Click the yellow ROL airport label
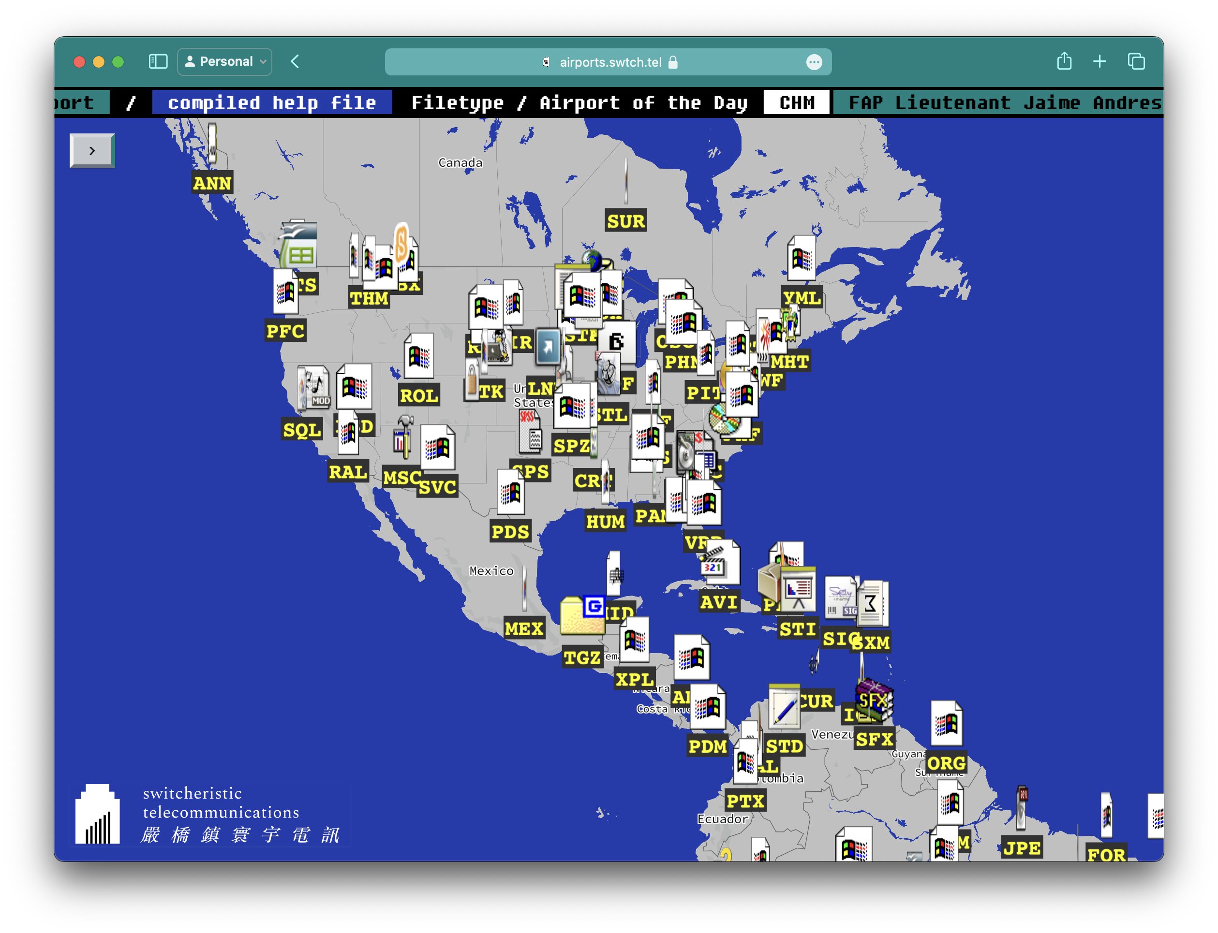Image resolution: width=1218 pixels, height=933 pixels. click(x=419, y=395)
